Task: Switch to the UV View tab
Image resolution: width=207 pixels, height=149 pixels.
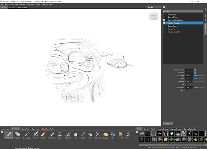Action: point(12,7)
